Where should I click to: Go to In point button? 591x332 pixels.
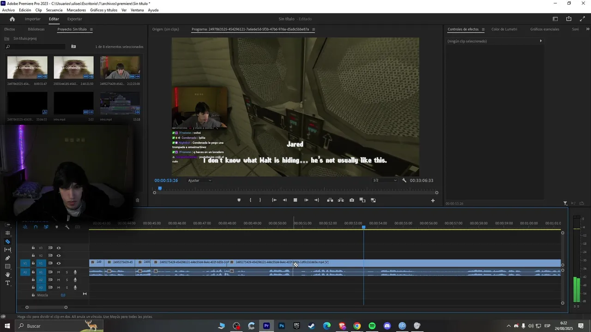[x=274, y=200]
